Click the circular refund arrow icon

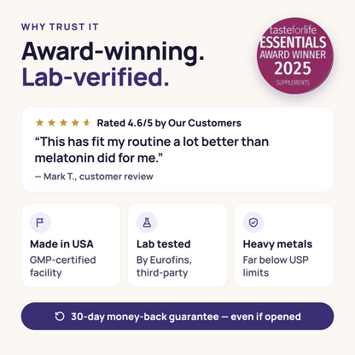(x=60, y=317)
